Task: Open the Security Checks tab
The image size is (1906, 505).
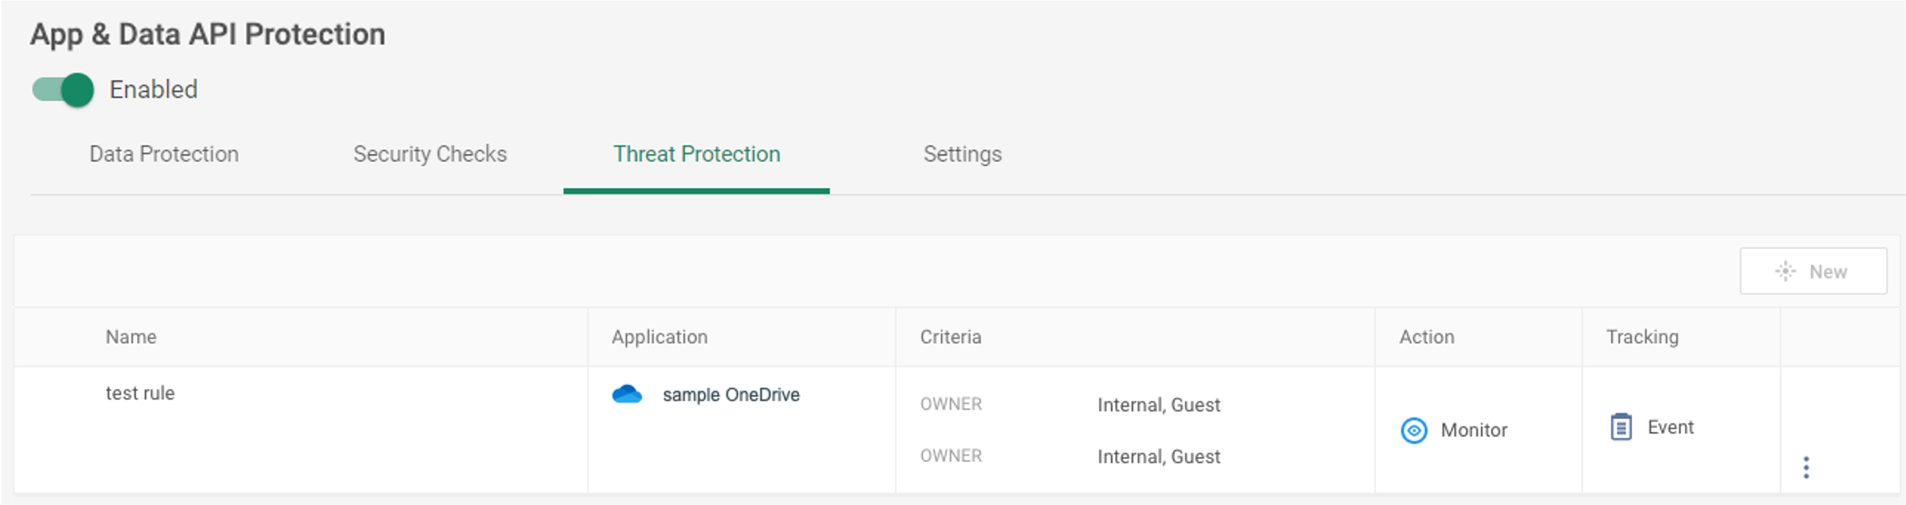Action: [430, 154]
